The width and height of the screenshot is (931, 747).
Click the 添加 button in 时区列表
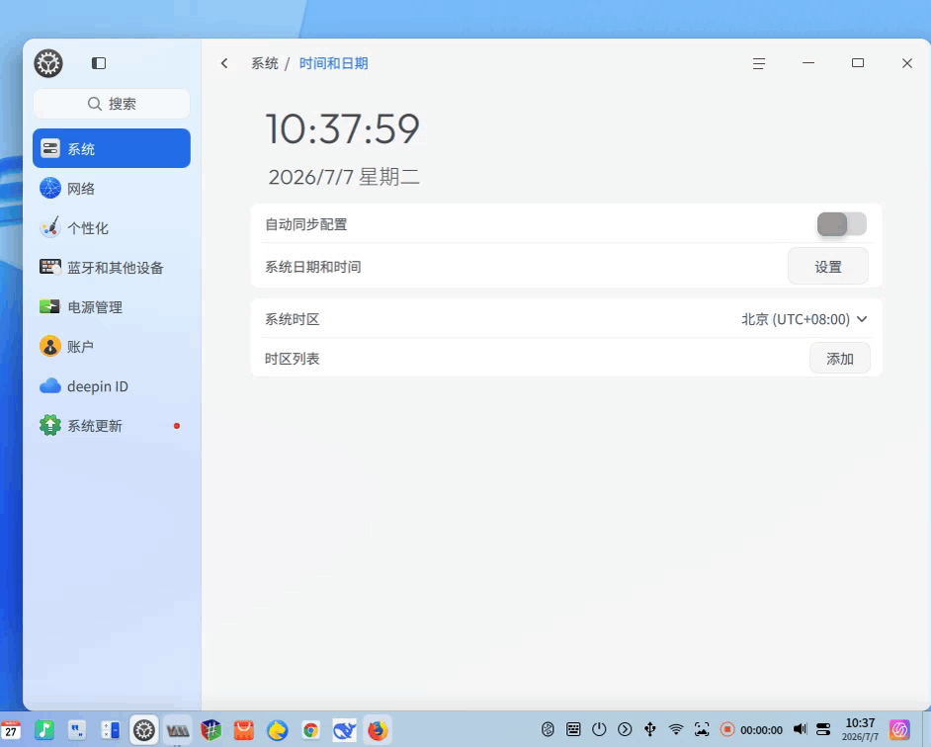tap(839, 359)
